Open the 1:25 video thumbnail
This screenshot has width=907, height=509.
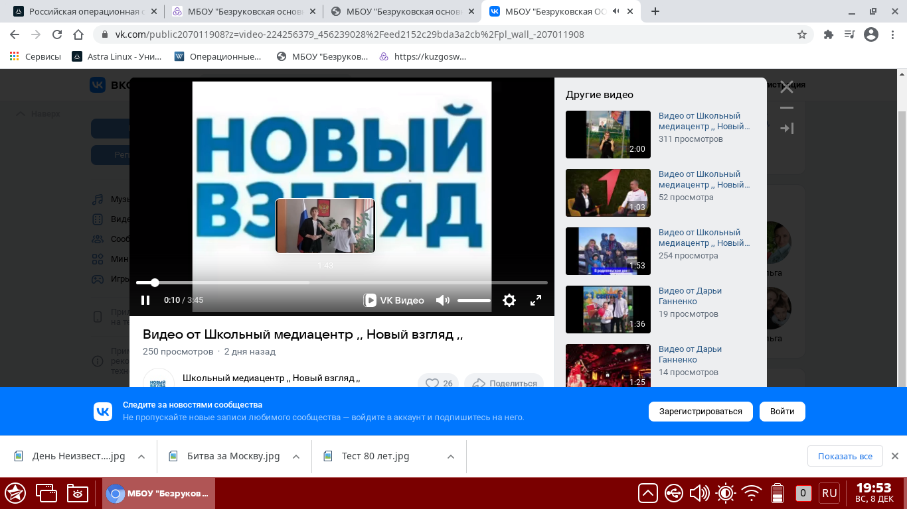[608, 365]
